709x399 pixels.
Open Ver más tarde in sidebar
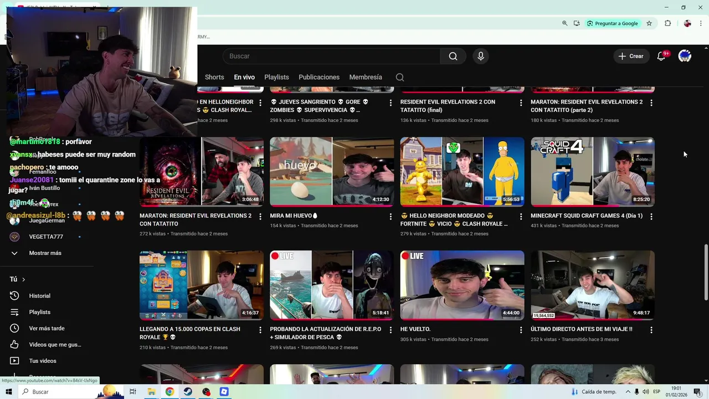(x=47, y=328)
